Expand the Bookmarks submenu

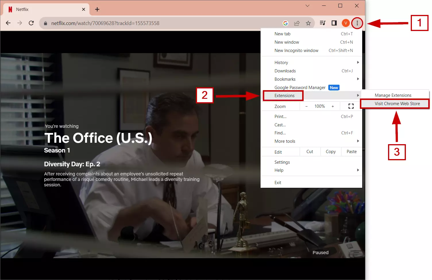[x=311, y=79]
